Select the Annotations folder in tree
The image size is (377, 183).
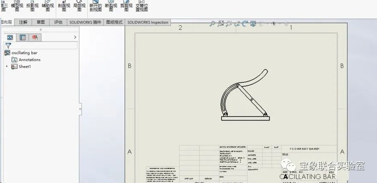[x=30, y=60]
